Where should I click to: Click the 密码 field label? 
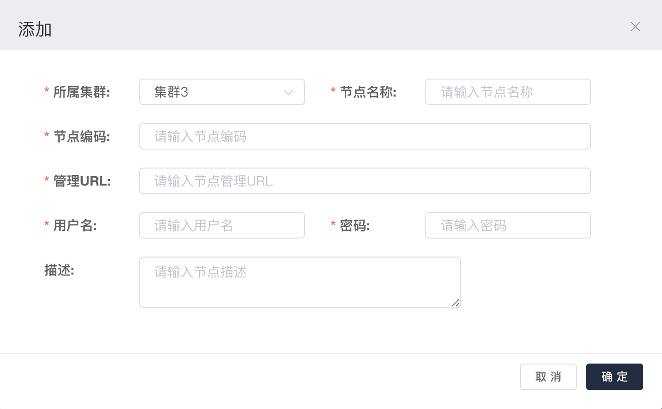[355, 226]
